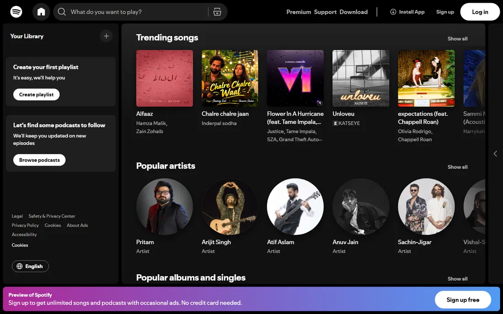Open Pritam's artist photo
The height and width of the screenshot is (314, 503).
pos(165,206)
